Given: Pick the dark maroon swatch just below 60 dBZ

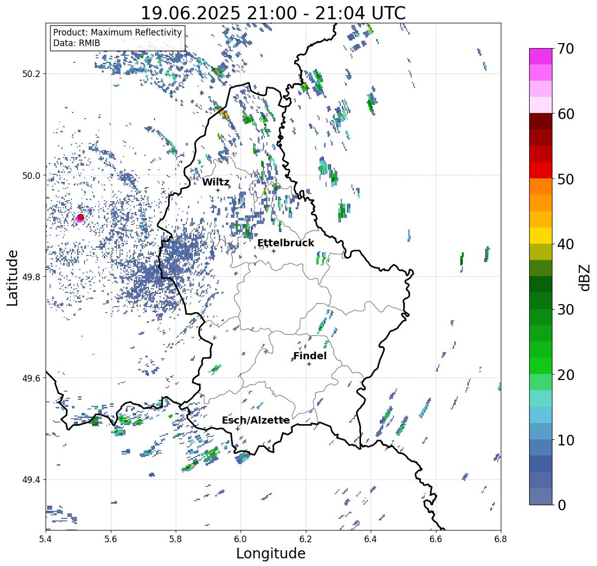Looking at the screenshot, I should 541,122.
